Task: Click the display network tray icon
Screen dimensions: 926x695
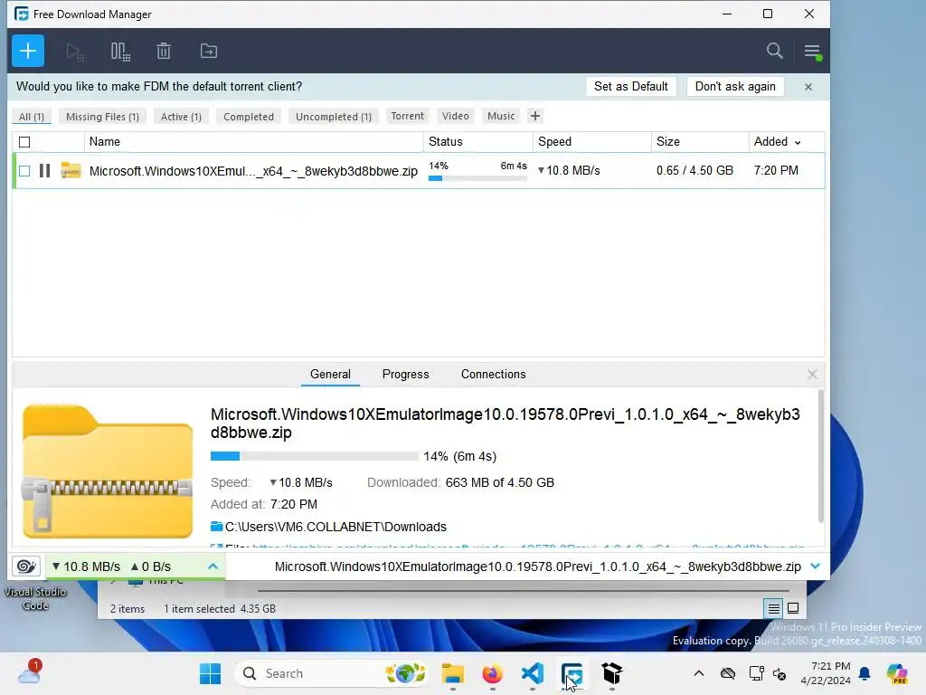Action: pos(757,673)
